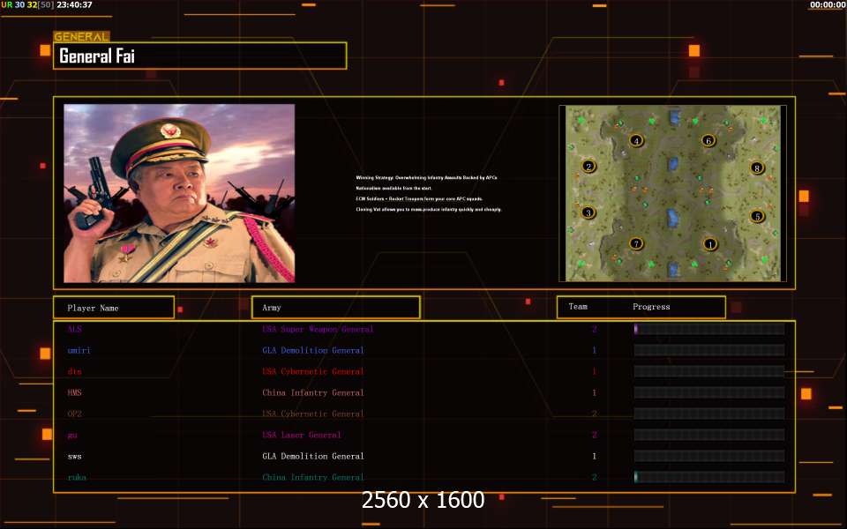Click the loading progress bar for umiri
Screen dimensions: 847x529
click(x=709, y=350)
